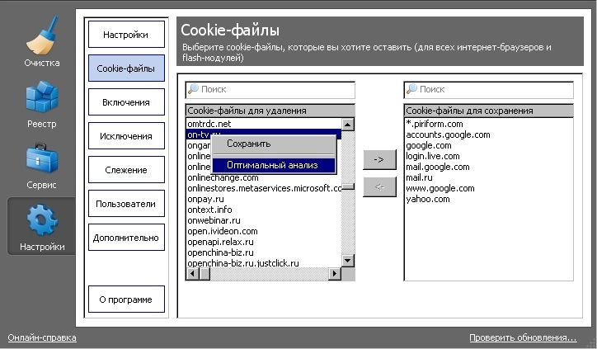597x349 pixels.
Task: Click Проверить обновления link
Action: (x=523, y=337)
